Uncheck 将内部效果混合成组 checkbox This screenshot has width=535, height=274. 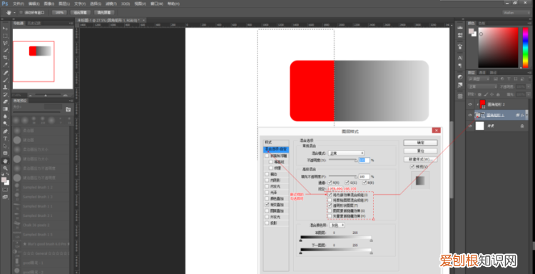[x=330, y=196]
